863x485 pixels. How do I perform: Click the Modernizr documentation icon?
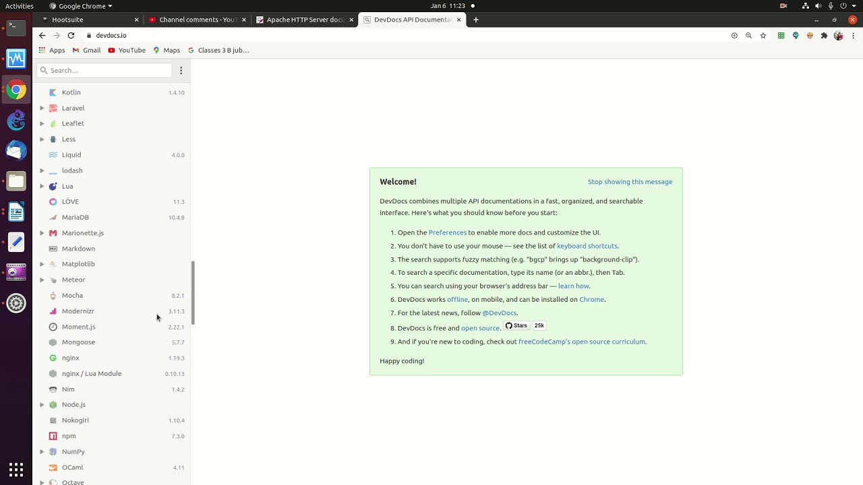[53, 311]
